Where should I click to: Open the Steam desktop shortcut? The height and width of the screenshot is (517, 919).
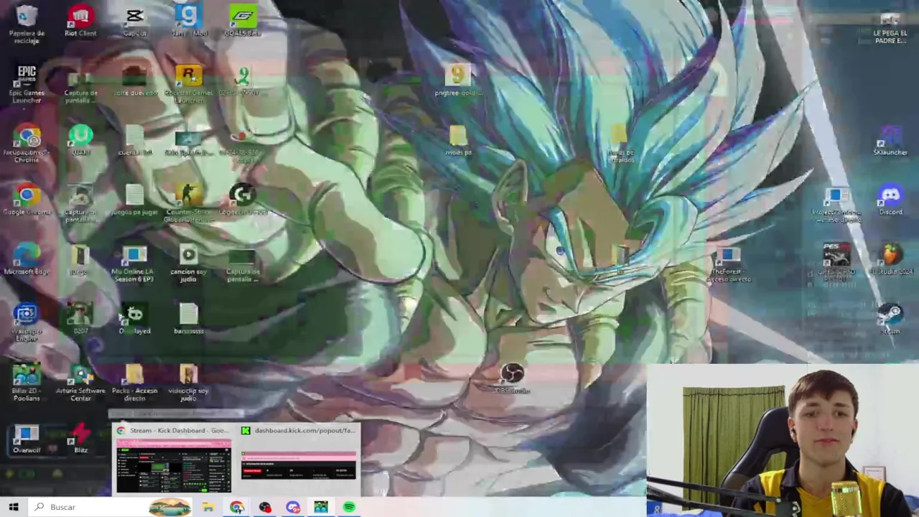click(890, 320)
